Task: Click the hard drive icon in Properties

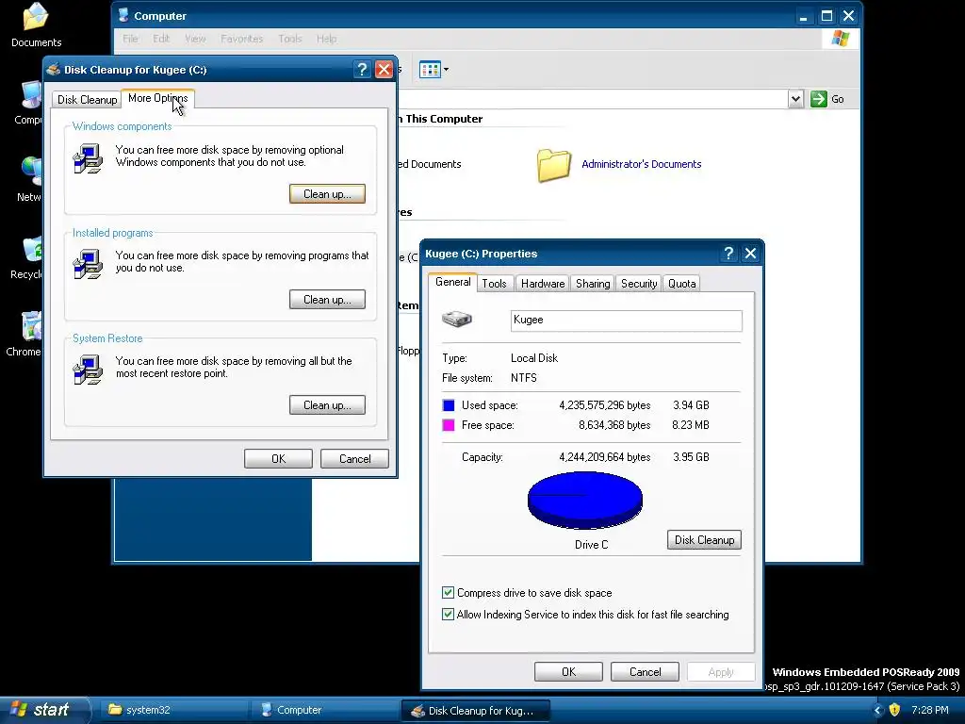Action: [457, 319]
